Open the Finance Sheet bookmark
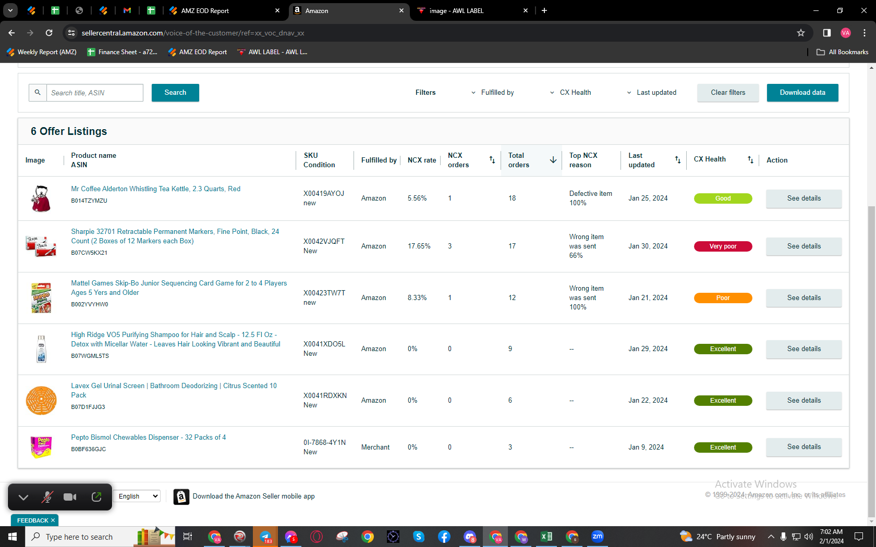The image size is (876, 547). (123, 52)
